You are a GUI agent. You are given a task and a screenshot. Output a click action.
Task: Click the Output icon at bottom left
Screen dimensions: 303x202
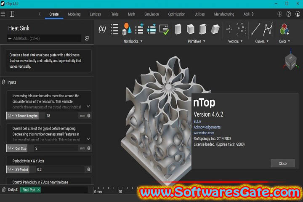4,189
